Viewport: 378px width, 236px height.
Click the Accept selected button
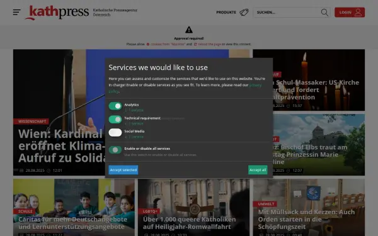click(123, 170)
